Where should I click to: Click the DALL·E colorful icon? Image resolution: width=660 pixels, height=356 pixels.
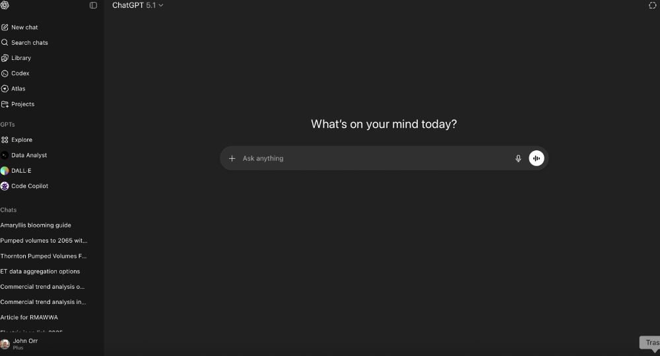tap(5, 171)
